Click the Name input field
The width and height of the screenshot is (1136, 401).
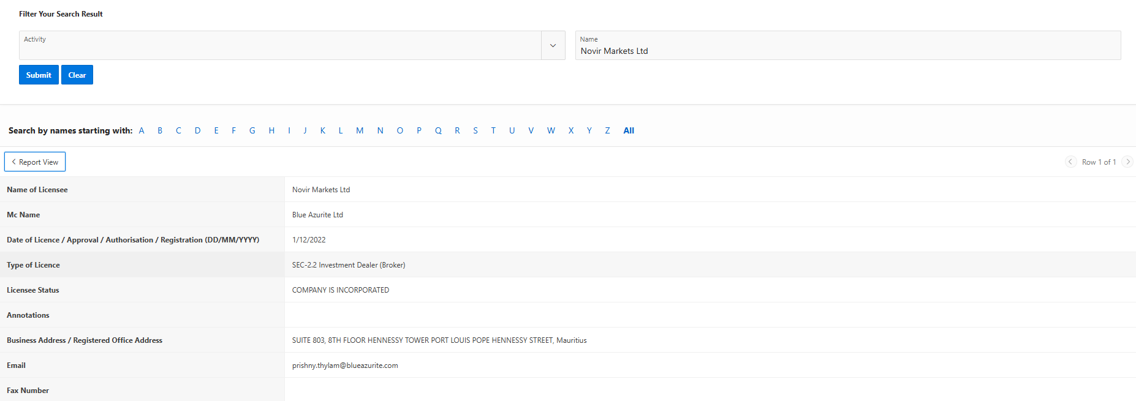(847, 51)
